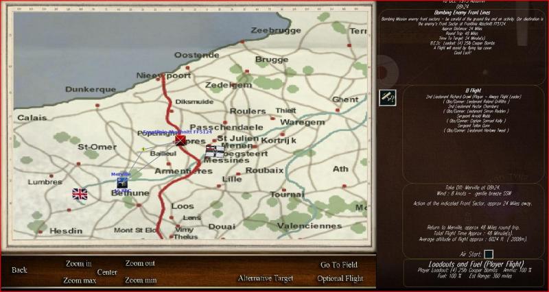
Task: Click the yellow waypoint marker near Bailleul
Action: (143, 149)
